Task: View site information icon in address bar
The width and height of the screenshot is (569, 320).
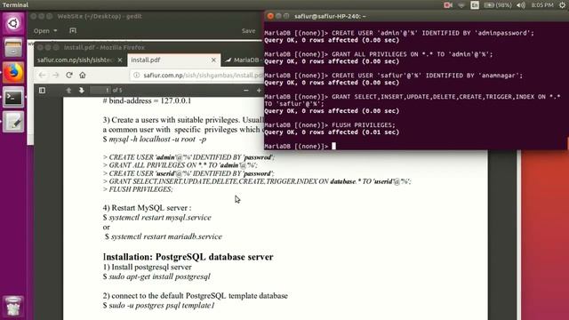Action: (136, 75)
